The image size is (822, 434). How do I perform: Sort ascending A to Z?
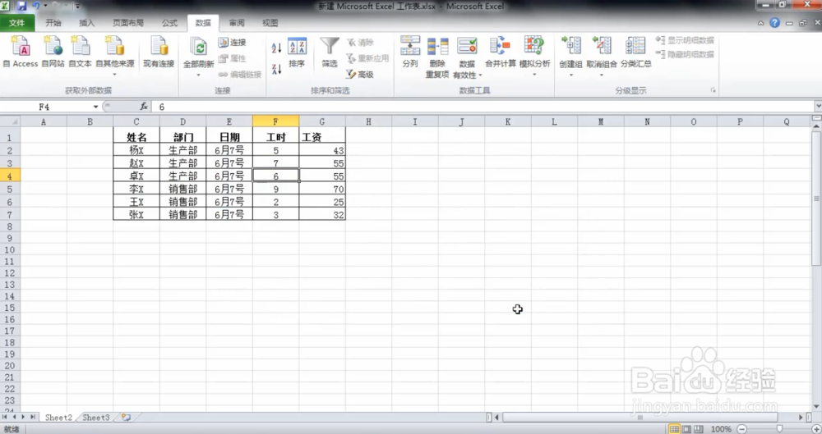coord(276,48)
